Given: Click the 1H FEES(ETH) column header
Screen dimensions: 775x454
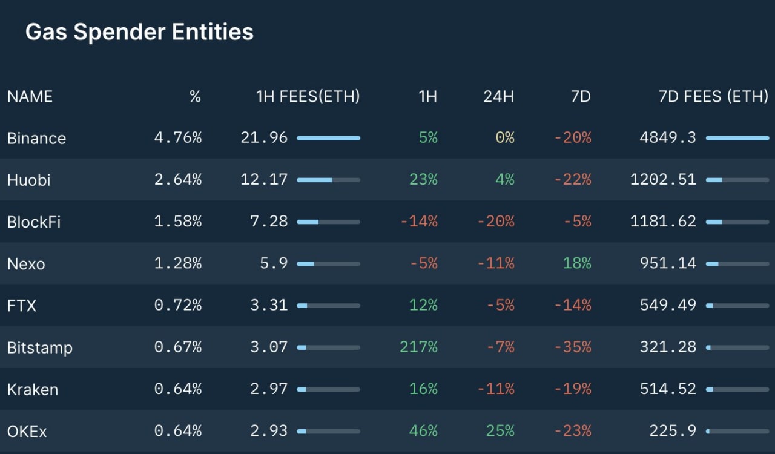Looking at the screenshot, I should coord(308,96).
